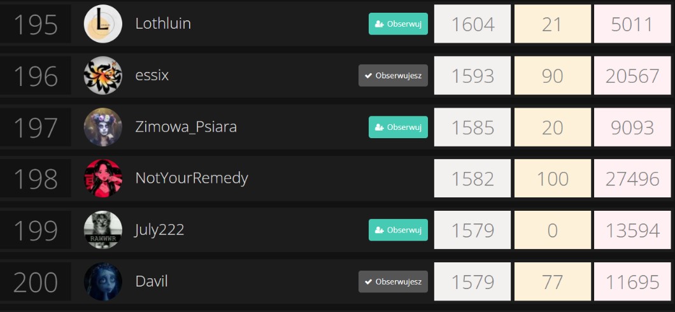The height and width of the screenshot is (312, 675).
Task: Click the July222 username link
Action: tap(159, 230)
